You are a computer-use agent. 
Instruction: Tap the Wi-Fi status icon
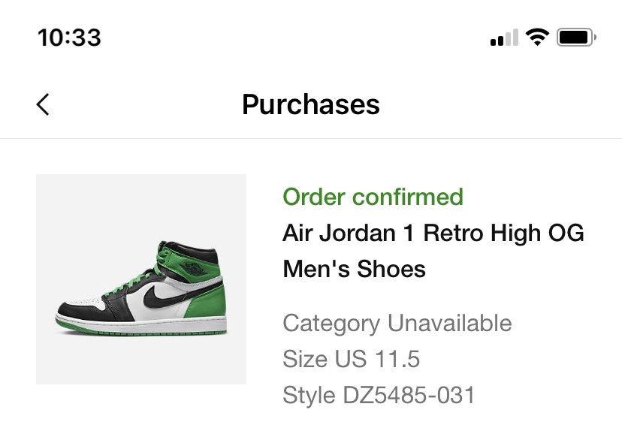[538, 38]
